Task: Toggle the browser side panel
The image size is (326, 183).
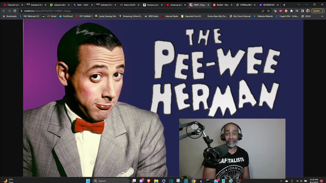Action: coord(302,11)
